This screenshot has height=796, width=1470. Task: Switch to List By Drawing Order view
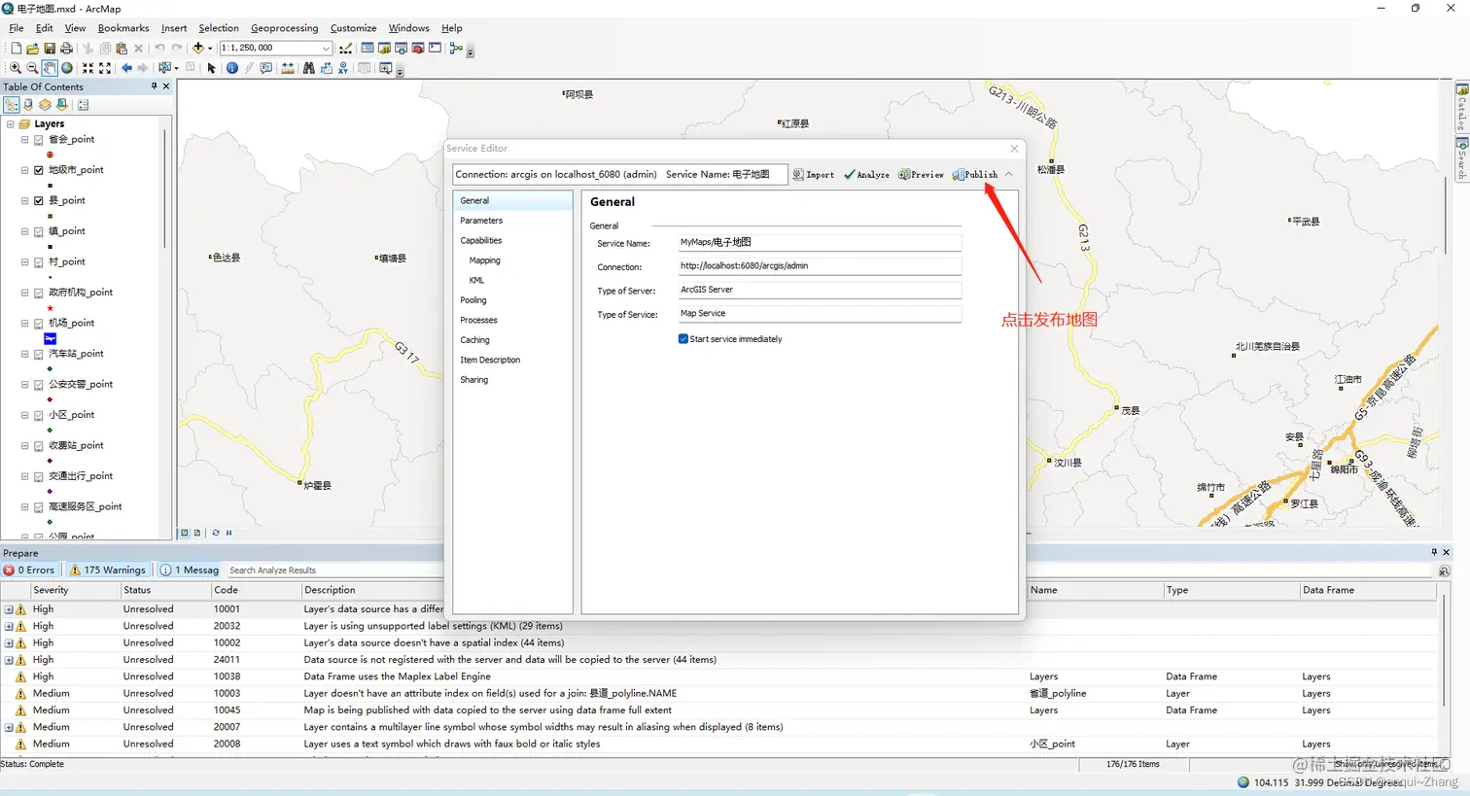(12, 105)
